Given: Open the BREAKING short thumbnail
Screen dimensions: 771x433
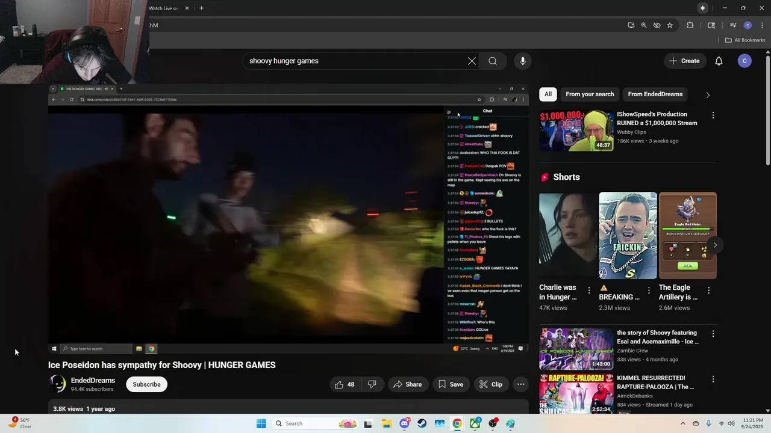Looking at the screenshot, I should [628, 235].
